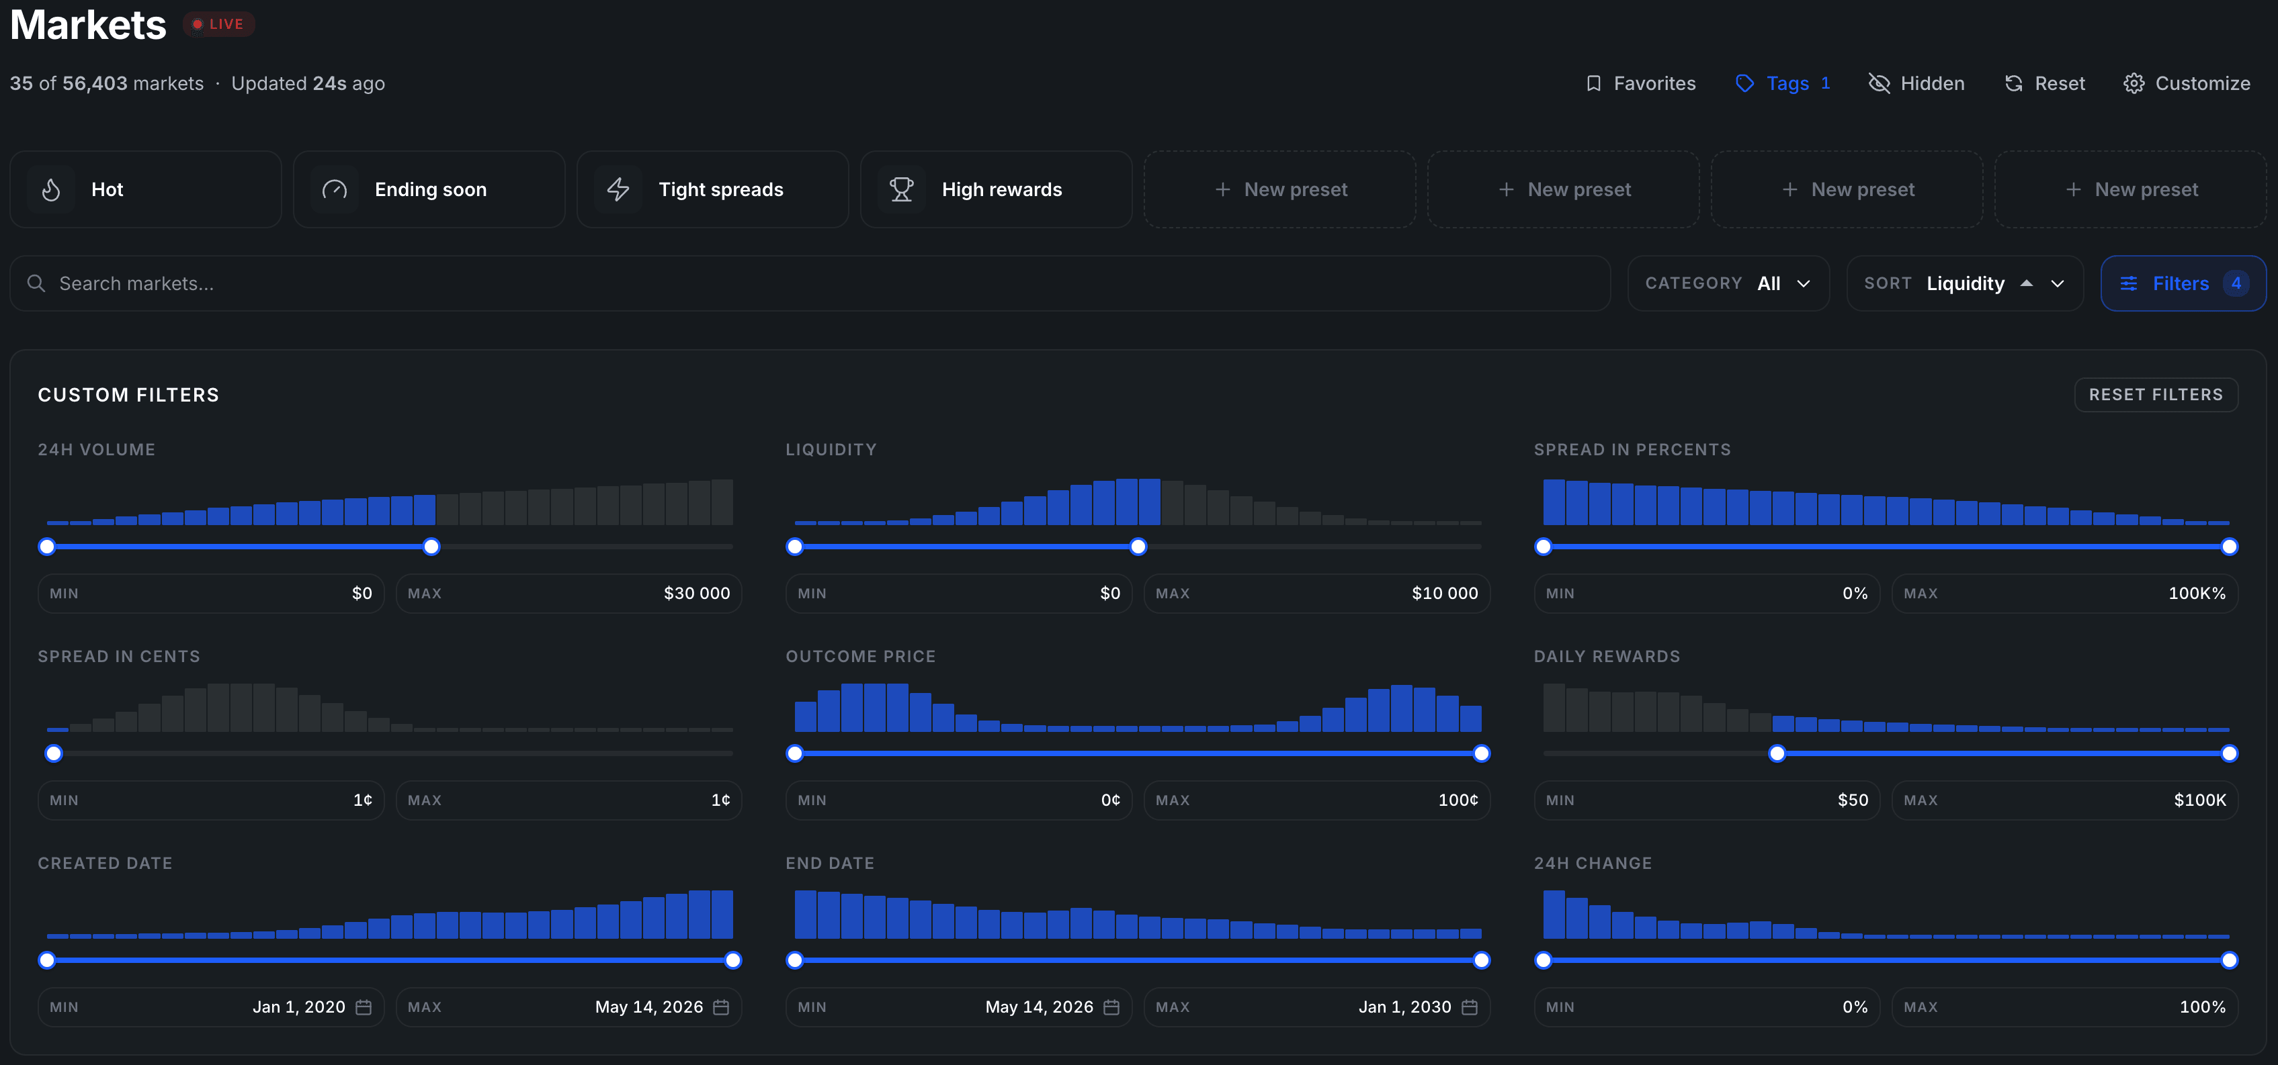This screenshot has height=1065, width=2278.
Task: Edit the Outcome Price max 100¢ field
Action: point(1317,800)
